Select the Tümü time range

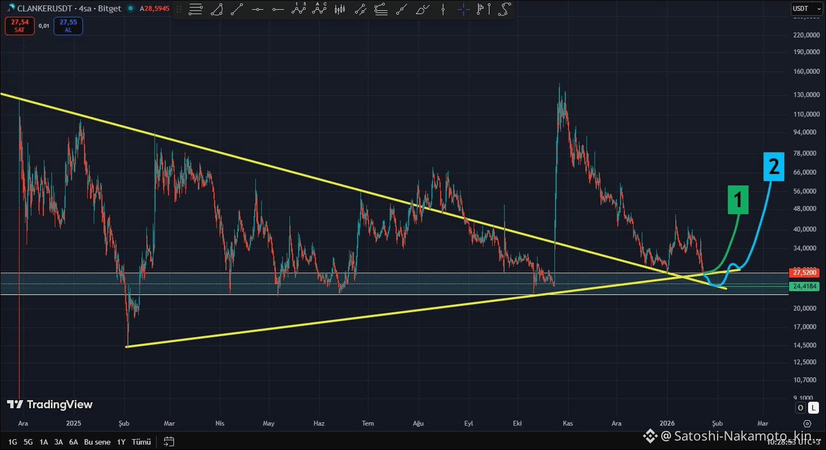coord(141,442)
